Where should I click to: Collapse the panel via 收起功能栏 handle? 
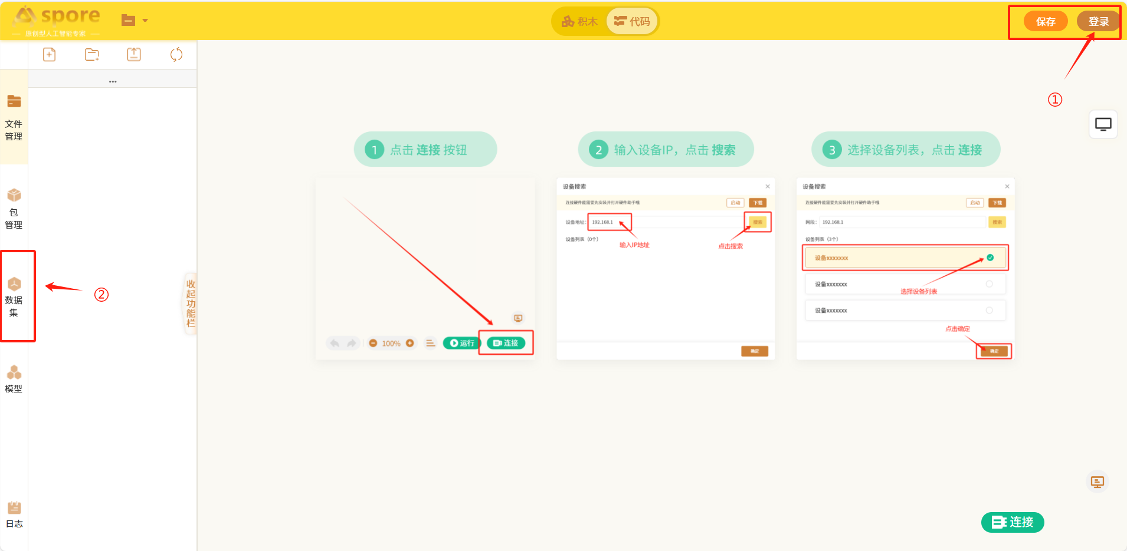(191, 303)
